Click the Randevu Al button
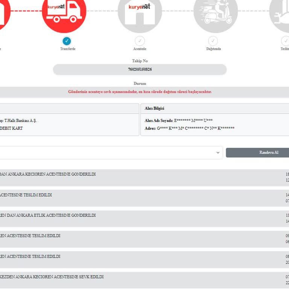 [257, 153]
